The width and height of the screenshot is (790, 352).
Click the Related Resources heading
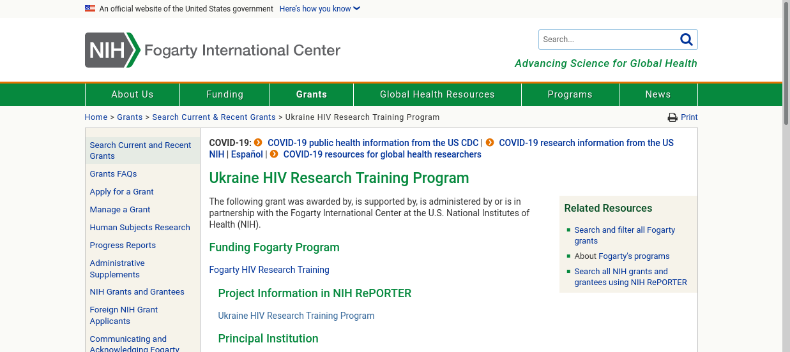click(609, 209)
